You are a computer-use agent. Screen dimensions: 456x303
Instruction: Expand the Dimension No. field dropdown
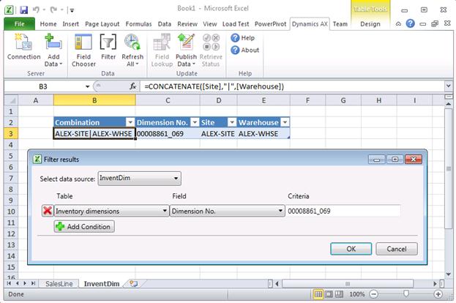click(280, 211)
